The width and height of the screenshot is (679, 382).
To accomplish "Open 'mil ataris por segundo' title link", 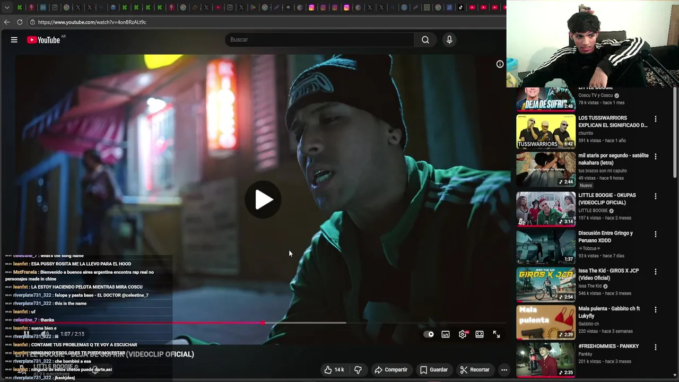I will (613, 159).
